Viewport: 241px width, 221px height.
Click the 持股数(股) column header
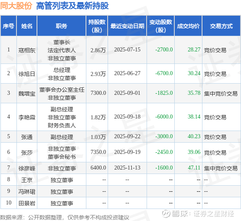pyautogui.click(x=97, y=26)
